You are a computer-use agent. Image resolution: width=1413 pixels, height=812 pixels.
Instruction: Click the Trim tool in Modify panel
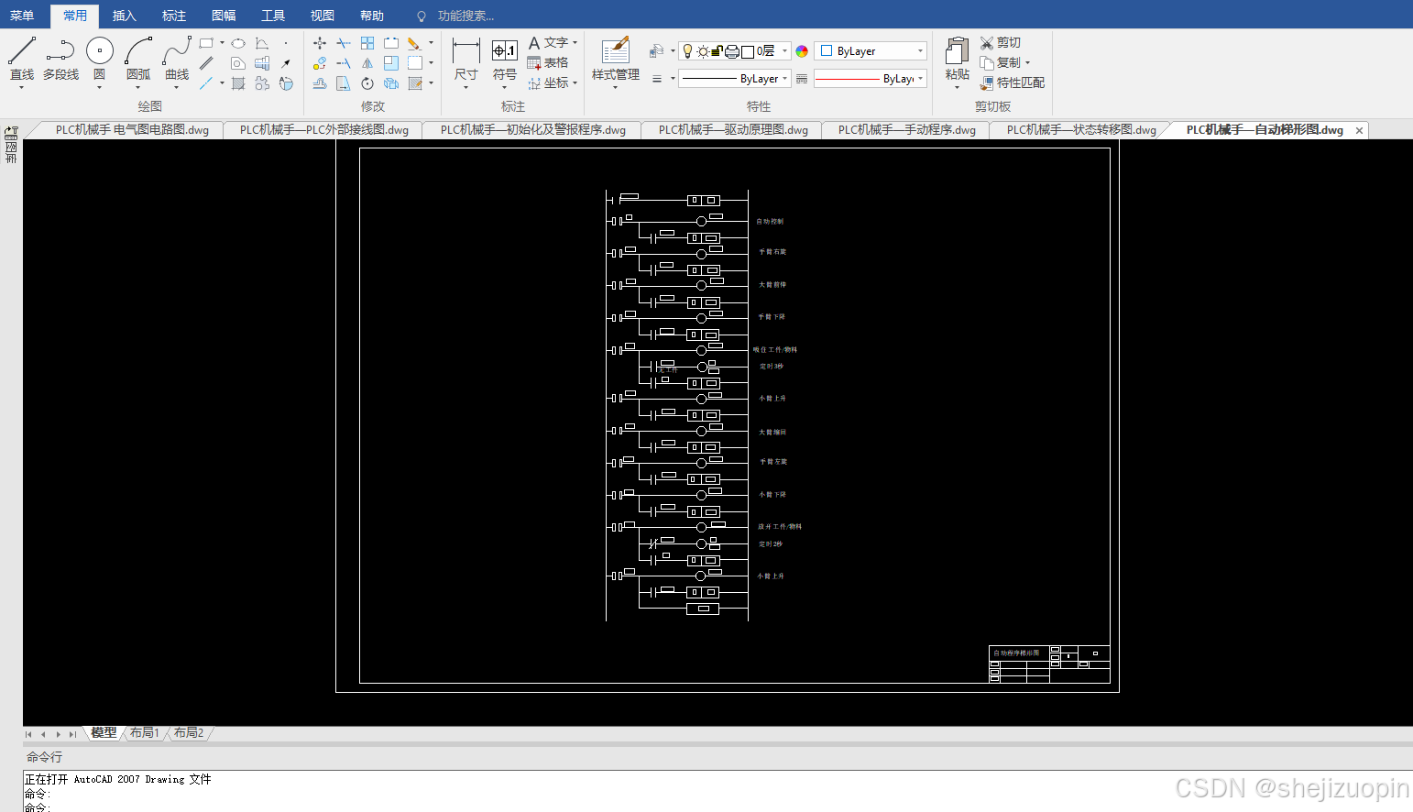(x=344, y=43)
